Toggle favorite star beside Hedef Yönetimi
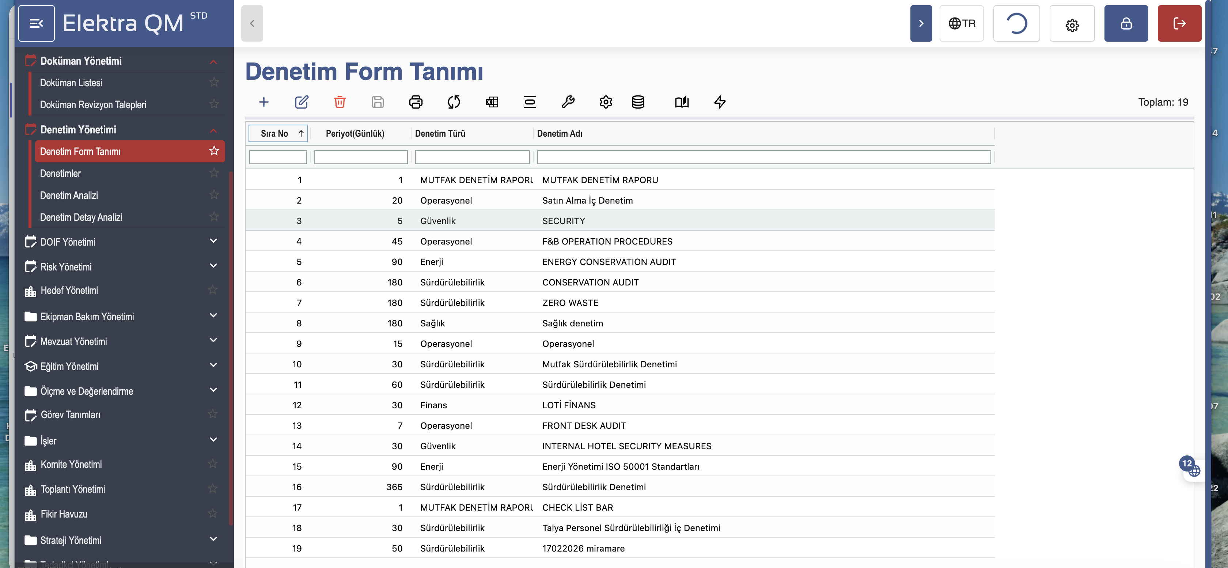 click(x=213, y=290)
